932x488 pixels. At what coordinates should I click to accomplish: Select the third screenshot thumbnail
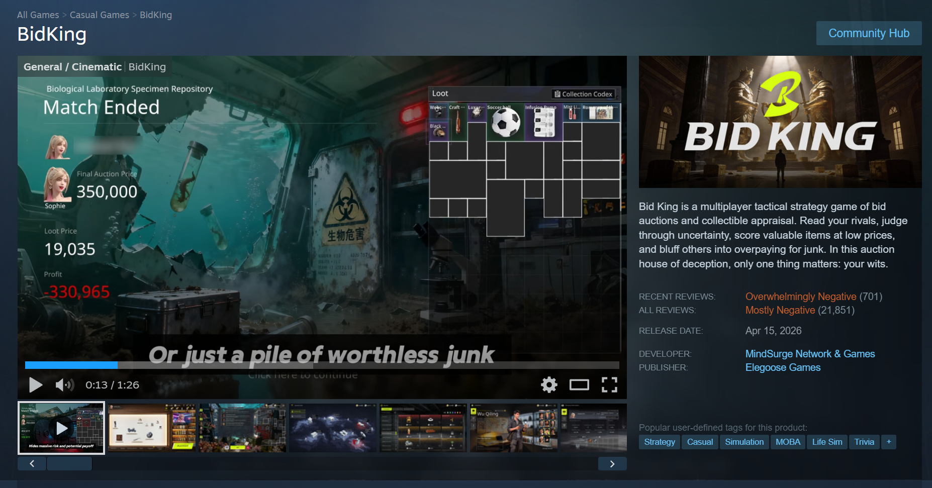click(x=242, y=428)
